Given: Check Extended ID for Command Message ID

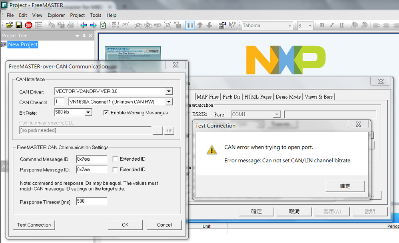Looking at the screenshot, I should point(115,159).
